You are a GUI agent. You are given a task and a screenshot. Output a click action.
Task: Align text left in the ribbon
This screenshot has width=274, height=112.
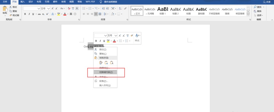[x=84, y=14]
